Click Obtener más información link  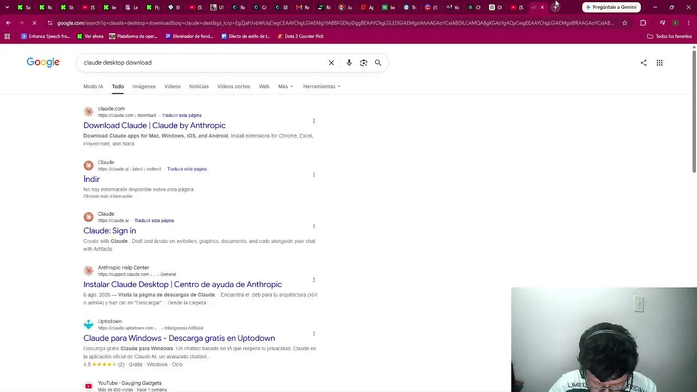[108, 197]
